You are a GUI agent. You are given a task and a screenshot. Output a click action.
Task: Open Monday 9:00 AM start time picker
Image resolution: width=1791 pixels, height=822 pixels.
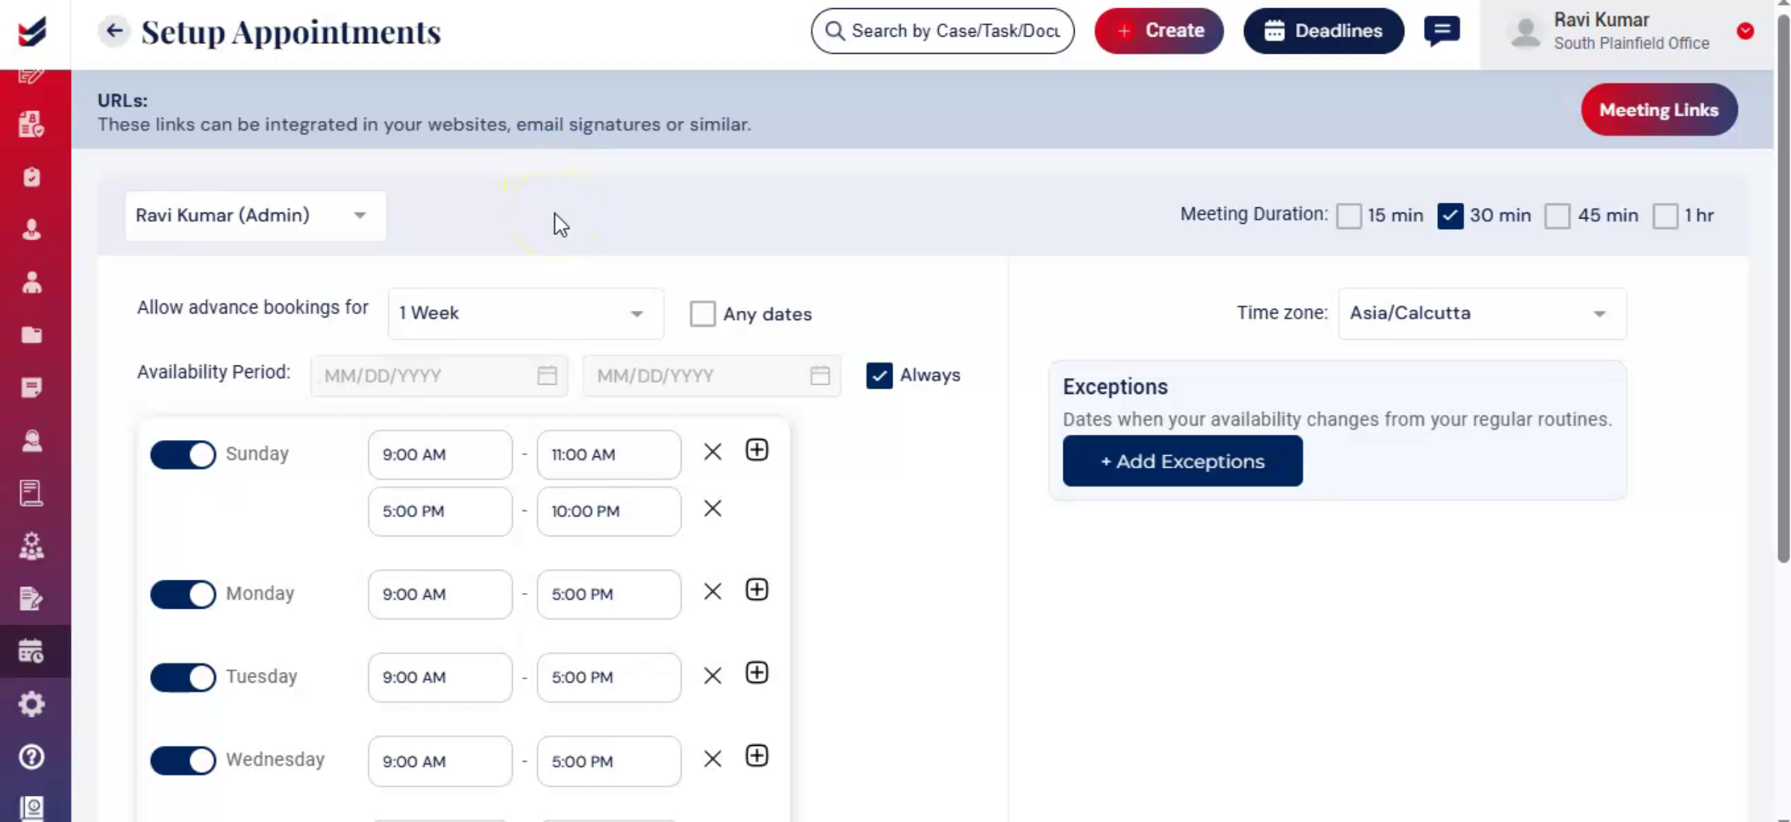440,594
